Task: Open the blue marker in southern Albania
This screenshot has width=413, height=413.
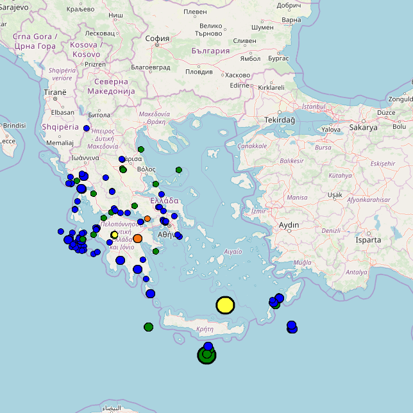Action: click(x=87, y=128)
